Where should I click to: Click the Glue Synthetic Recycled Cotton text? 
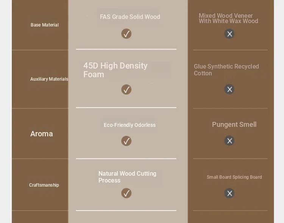tap(226, 70)
